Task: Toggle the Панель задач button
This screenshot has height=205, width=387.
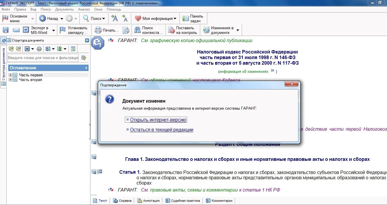Action: coord(193,18)
